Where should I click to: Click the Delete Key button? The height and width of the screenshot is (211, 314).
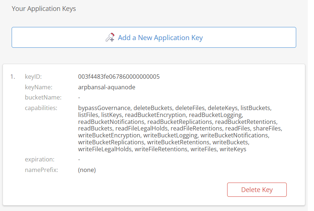coord(257,189)
